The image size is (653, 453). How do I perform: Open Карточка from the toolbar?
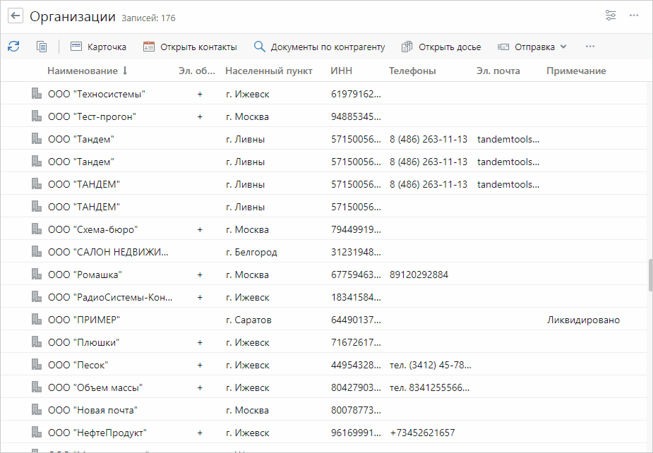[98, 47]
